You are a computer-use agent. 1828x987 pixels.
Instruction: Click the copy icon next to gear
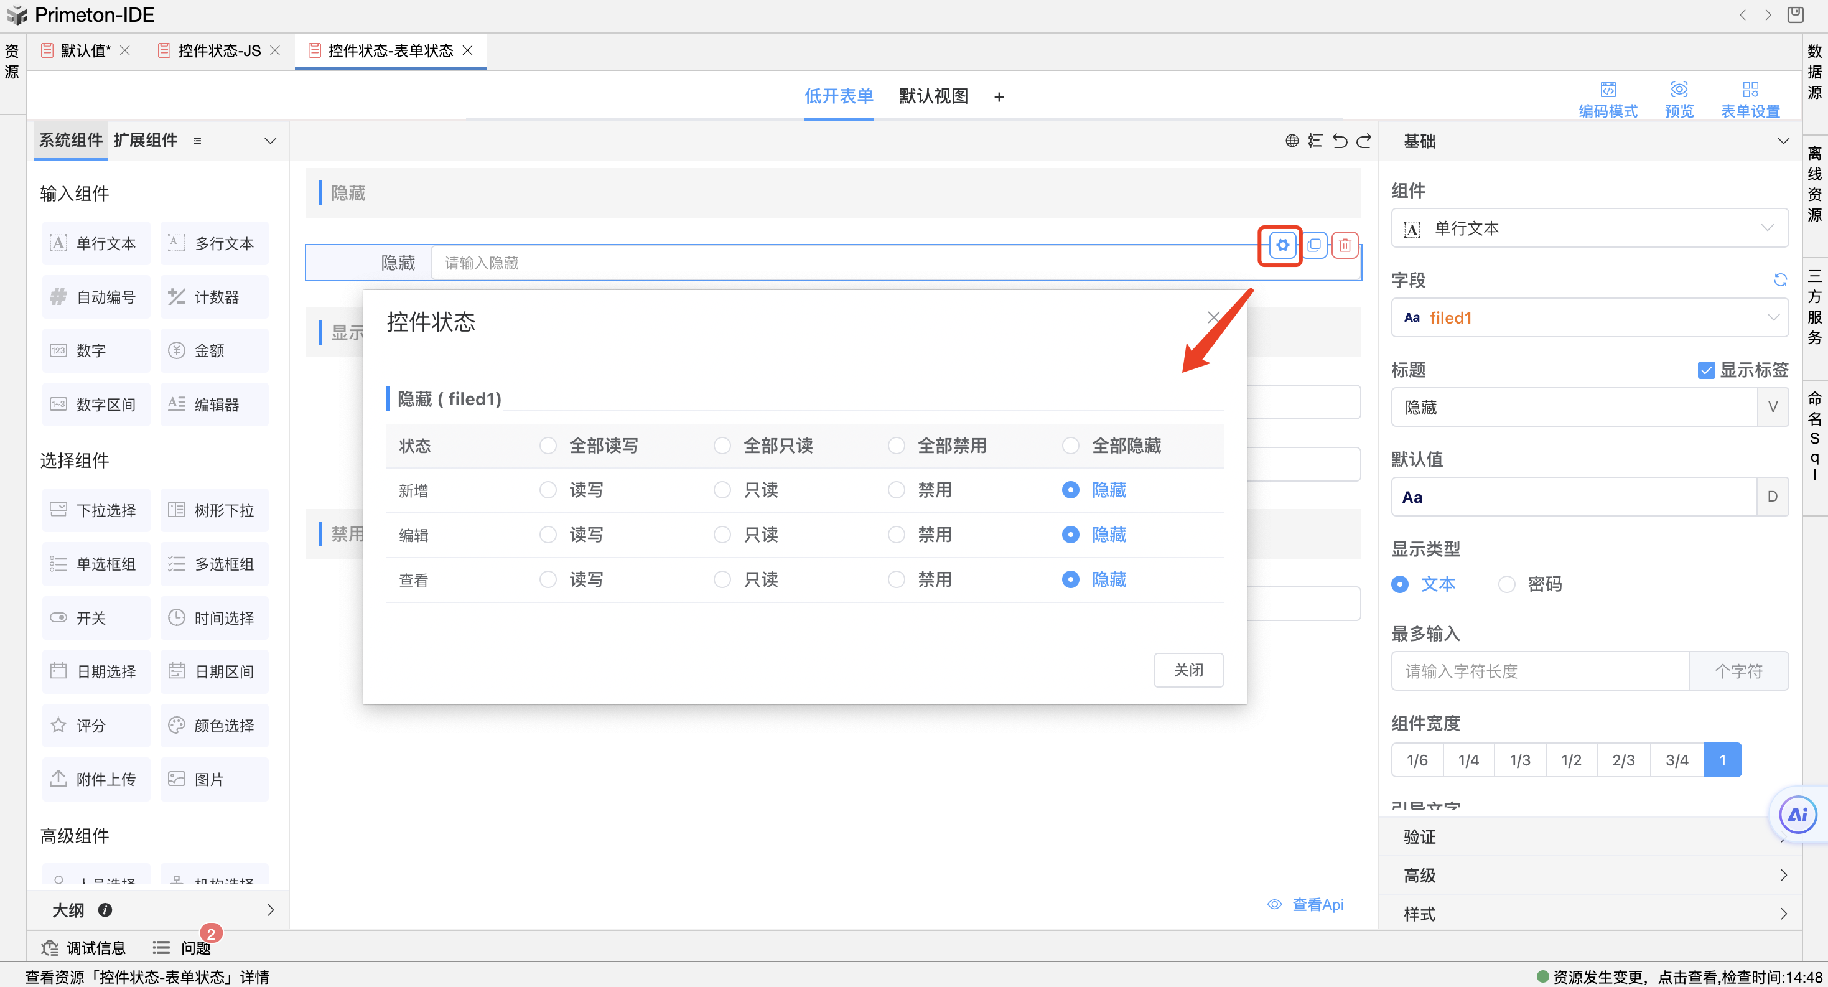(1313, 246)
